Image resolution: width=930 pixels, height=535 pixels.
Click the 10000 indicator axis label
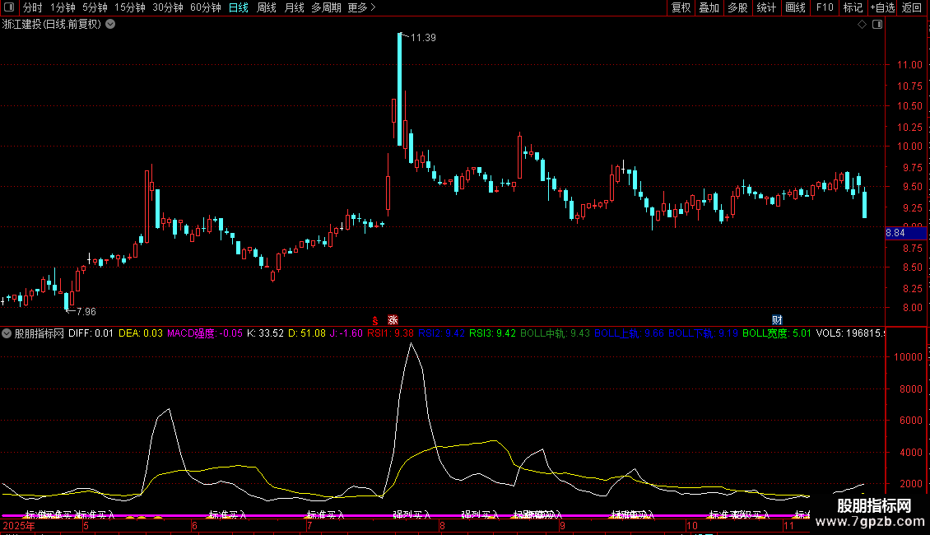(908, 357)
